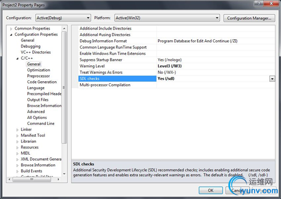Expand the Librarian node
The width and height of the screenshot is (281, 199).
17,141
